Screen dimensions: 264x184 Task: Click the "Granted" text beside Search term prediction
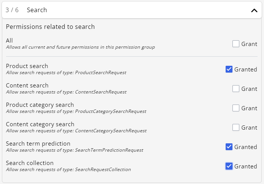point(245,147)
